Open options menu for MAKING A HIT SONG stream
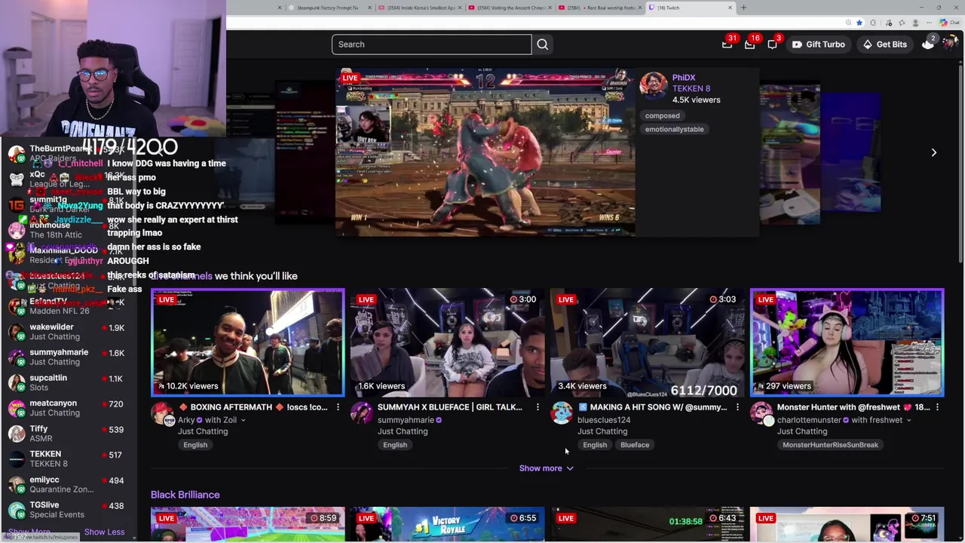Image resolution: width=965 pixels, height=543 pixels. pos(737,407)
